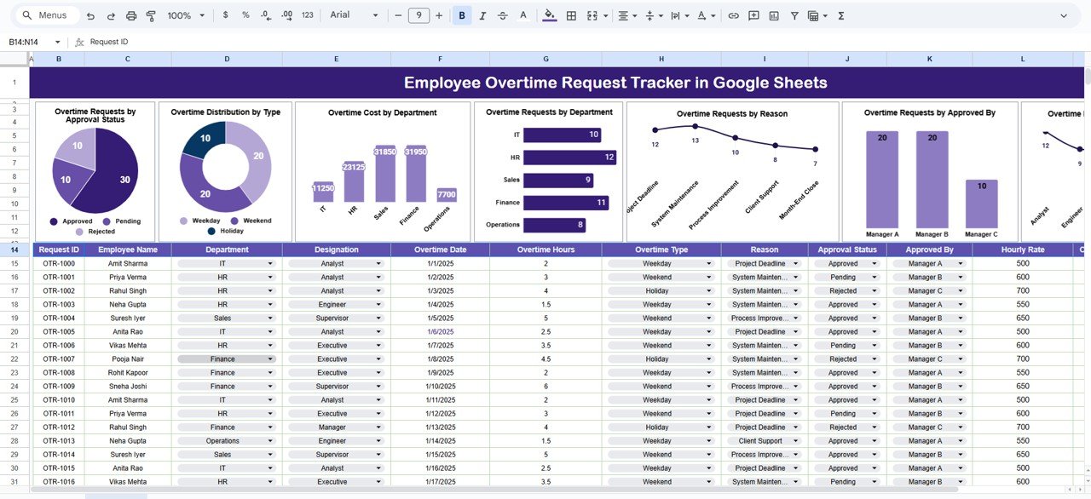Click the Format as currency icon
1091x499 pixels.
[x=227, y=14]
